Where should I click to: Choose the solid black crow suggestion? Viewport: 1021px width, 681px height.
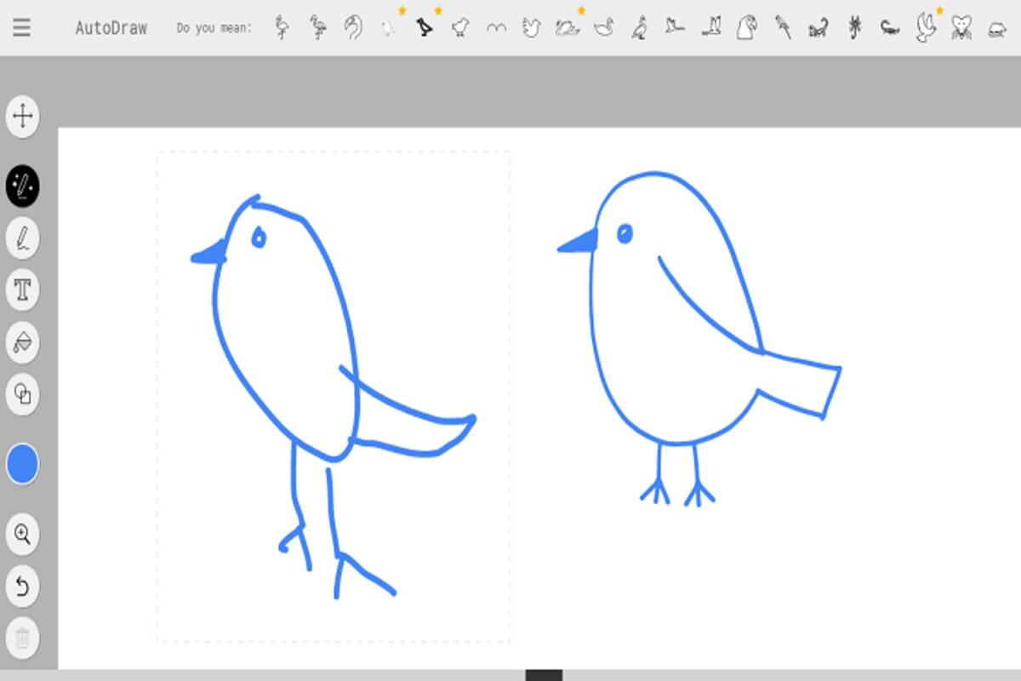coord(425,28)
